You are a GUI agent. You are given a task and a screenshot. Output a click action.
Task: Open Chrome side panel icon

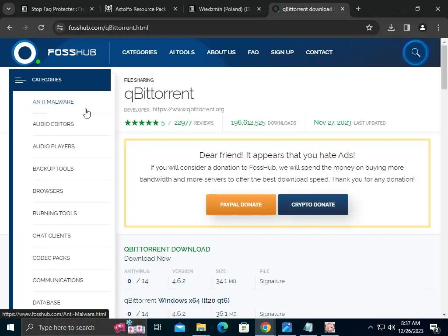407,28
